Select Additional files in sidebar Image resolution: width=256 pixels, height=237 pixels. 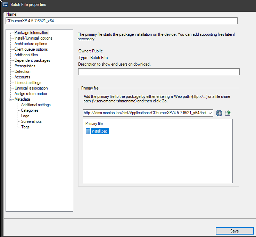click(x=26, y=55)
